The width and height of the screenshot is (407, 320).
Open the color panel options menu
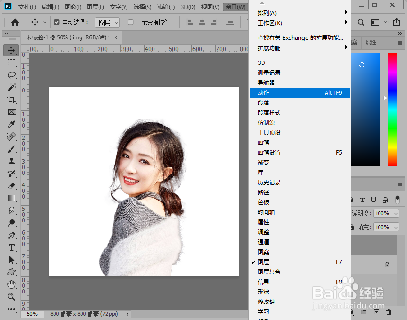tap(400, 43)
